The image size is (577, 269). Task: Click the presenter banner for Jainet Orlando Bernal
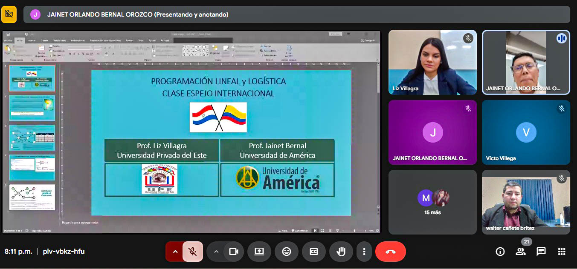tap(296, 14)
